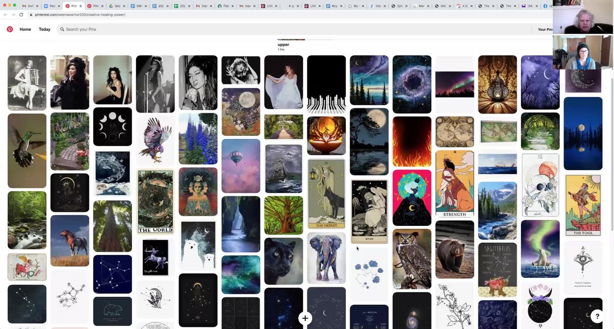Viewport: 614px width, 329px height.
Task: Click the plus add-pin button
Action: pyautogui.click(x=305, y=318)
